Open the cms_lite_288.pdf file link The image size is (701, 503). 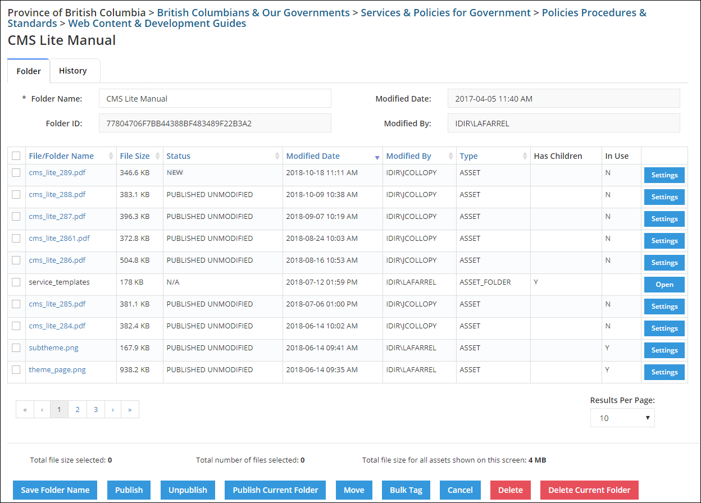57,194
